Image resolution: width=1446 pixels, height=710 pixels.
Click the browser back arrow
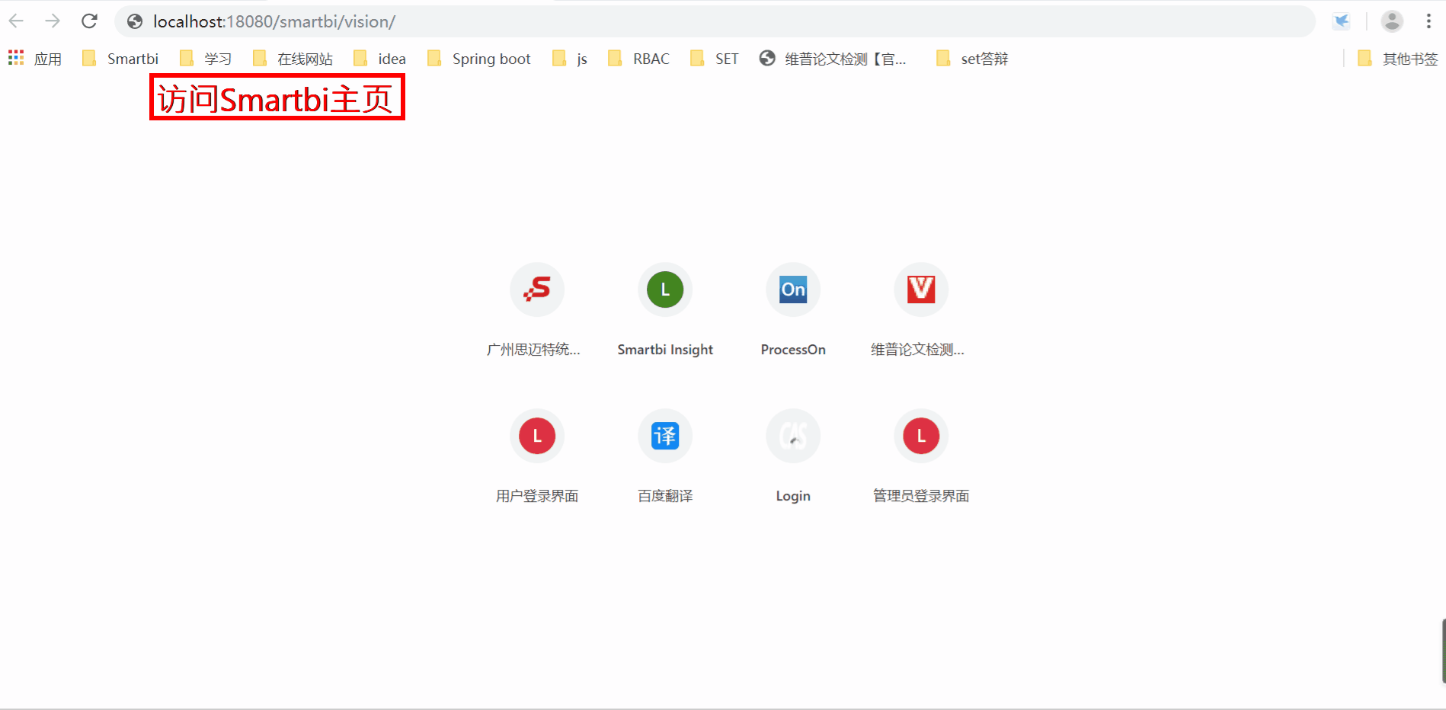click(16, 21)
